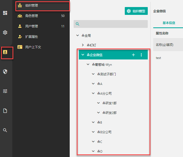Collapse the A分公司 node chevron

coord(93,93)
